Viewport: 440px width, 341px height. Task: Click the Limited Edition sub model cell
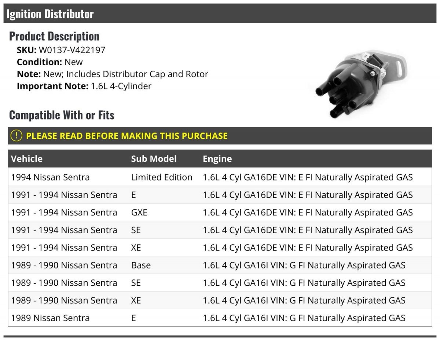point(162,177)
